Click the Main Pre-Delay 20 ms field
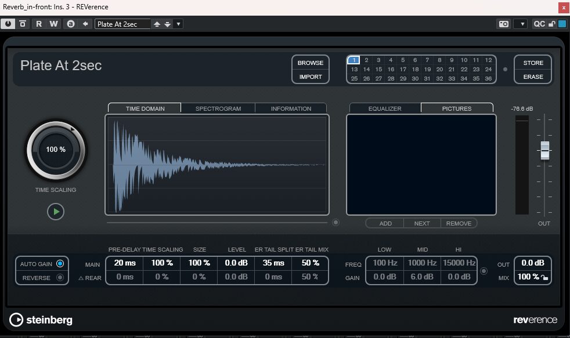The height and width of the screenshot is (338, 570). point(125,263)
